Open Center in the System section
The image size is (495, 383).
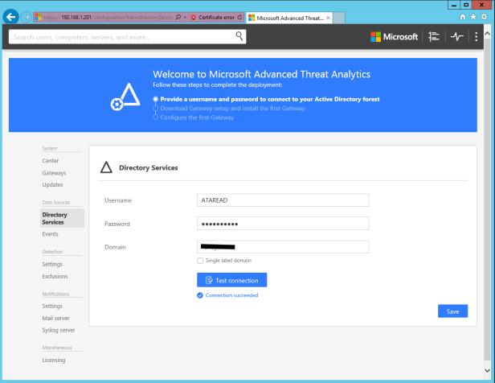coord(51,161)
